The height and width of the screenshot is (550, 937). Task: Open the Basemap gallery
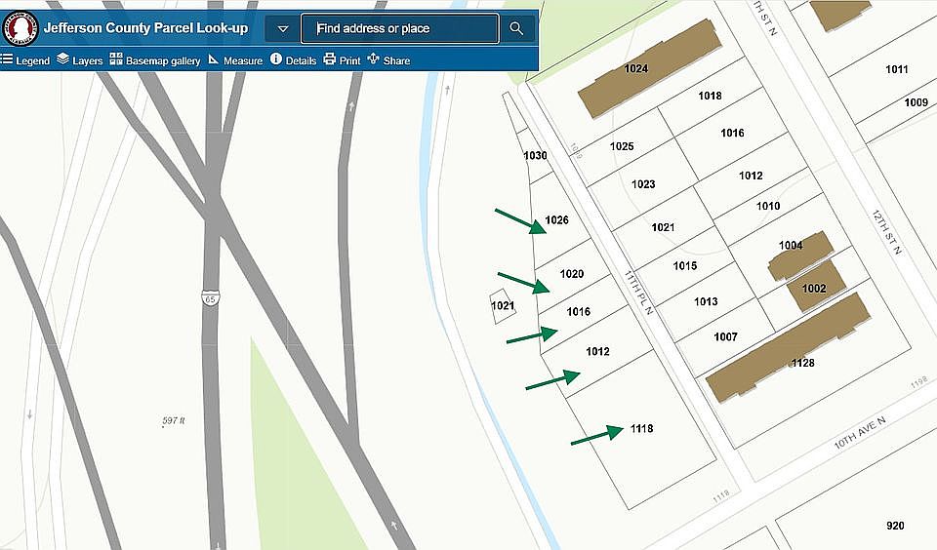pyautogui.click(x=155, y=60)
